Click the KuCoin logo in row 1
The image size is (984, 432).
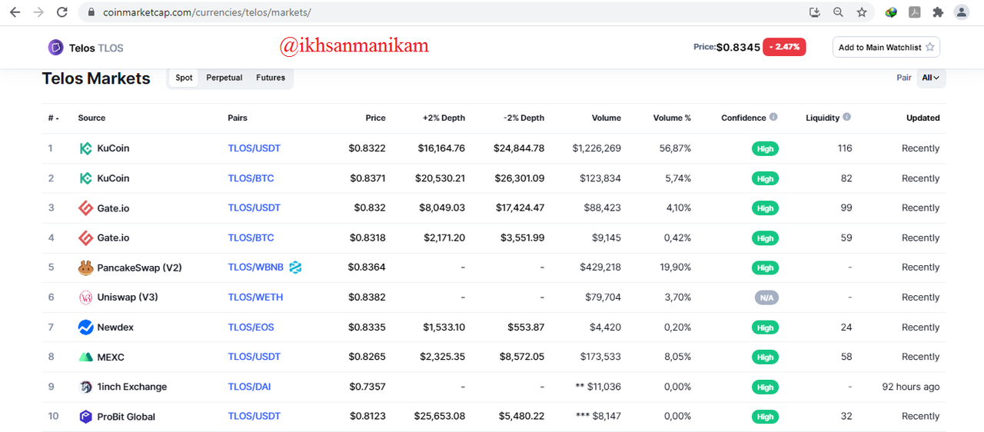[86, 148]
